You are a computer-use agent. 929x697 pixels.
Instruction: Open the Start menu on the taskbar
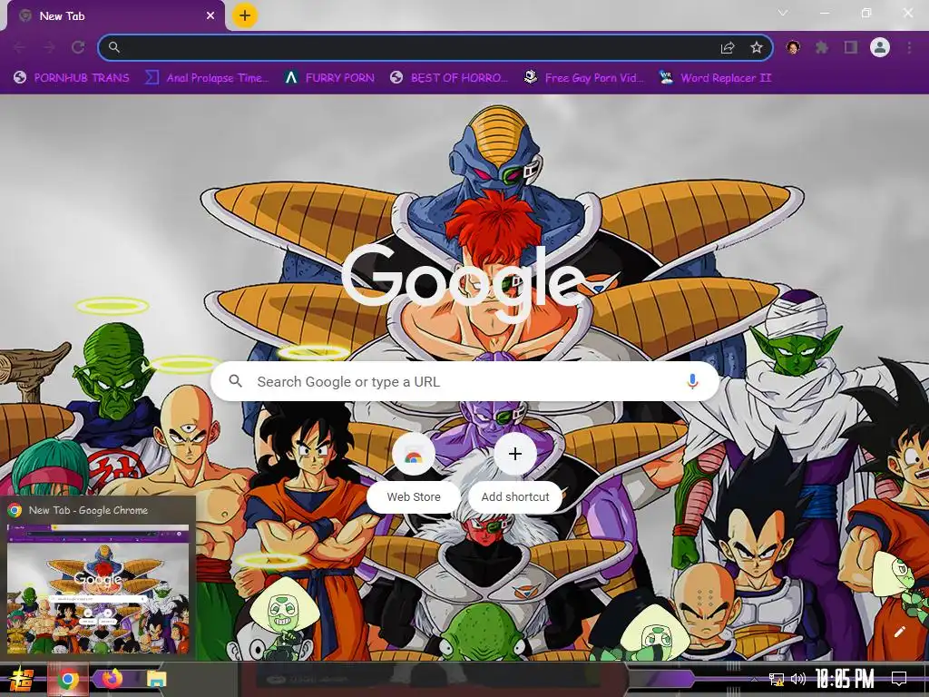[22, 679]
